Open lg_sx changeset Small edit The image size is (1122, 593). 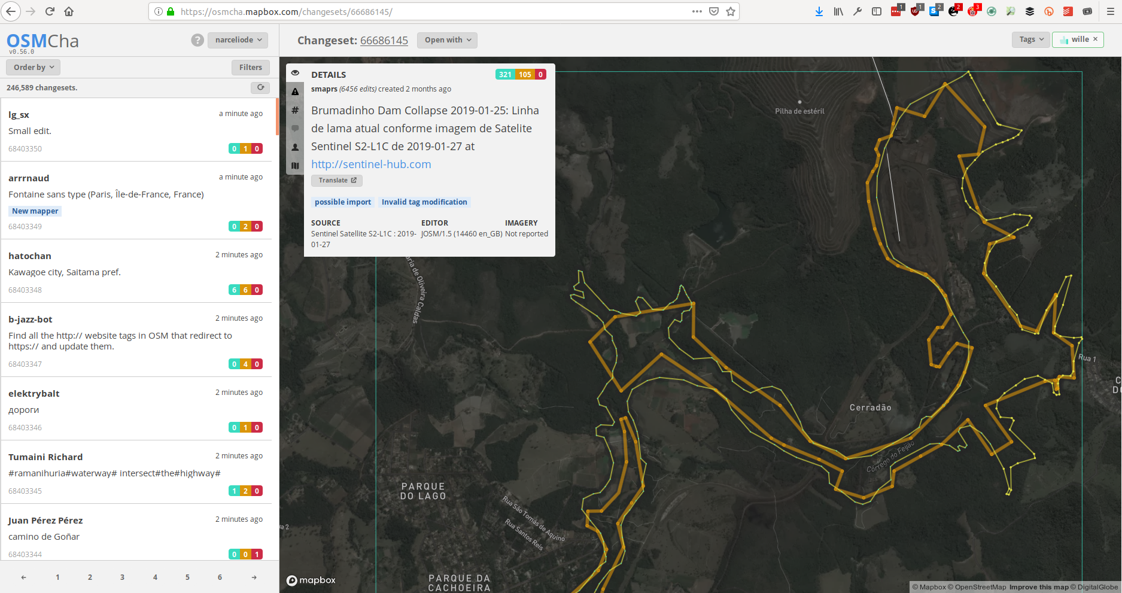[136, 130]
